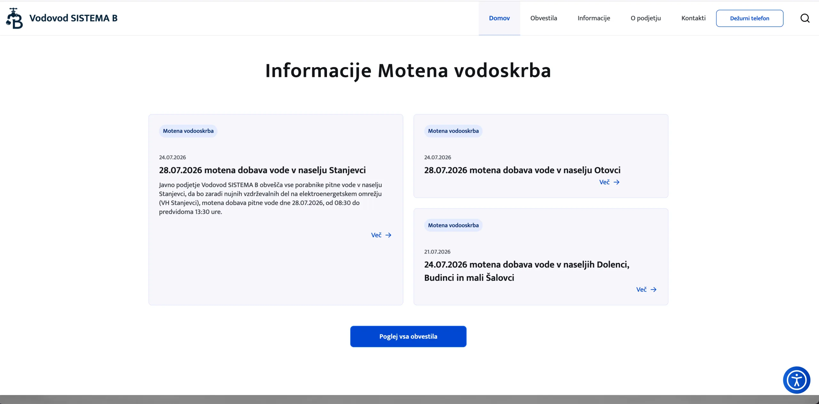Open the Informacije menu item

click(x=594, y=18)
